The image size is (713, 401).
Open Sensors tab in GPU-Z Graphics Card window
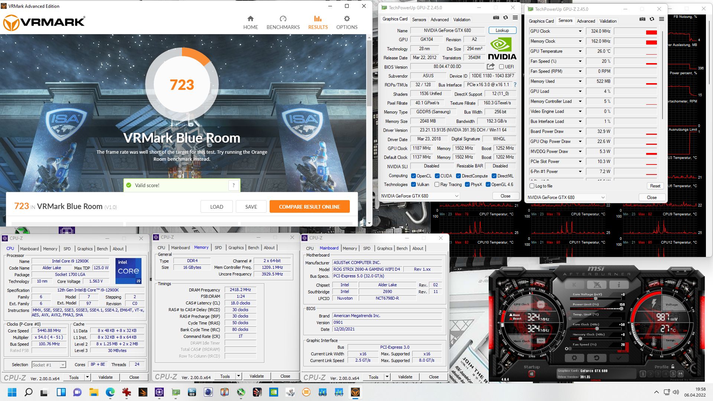419,20
